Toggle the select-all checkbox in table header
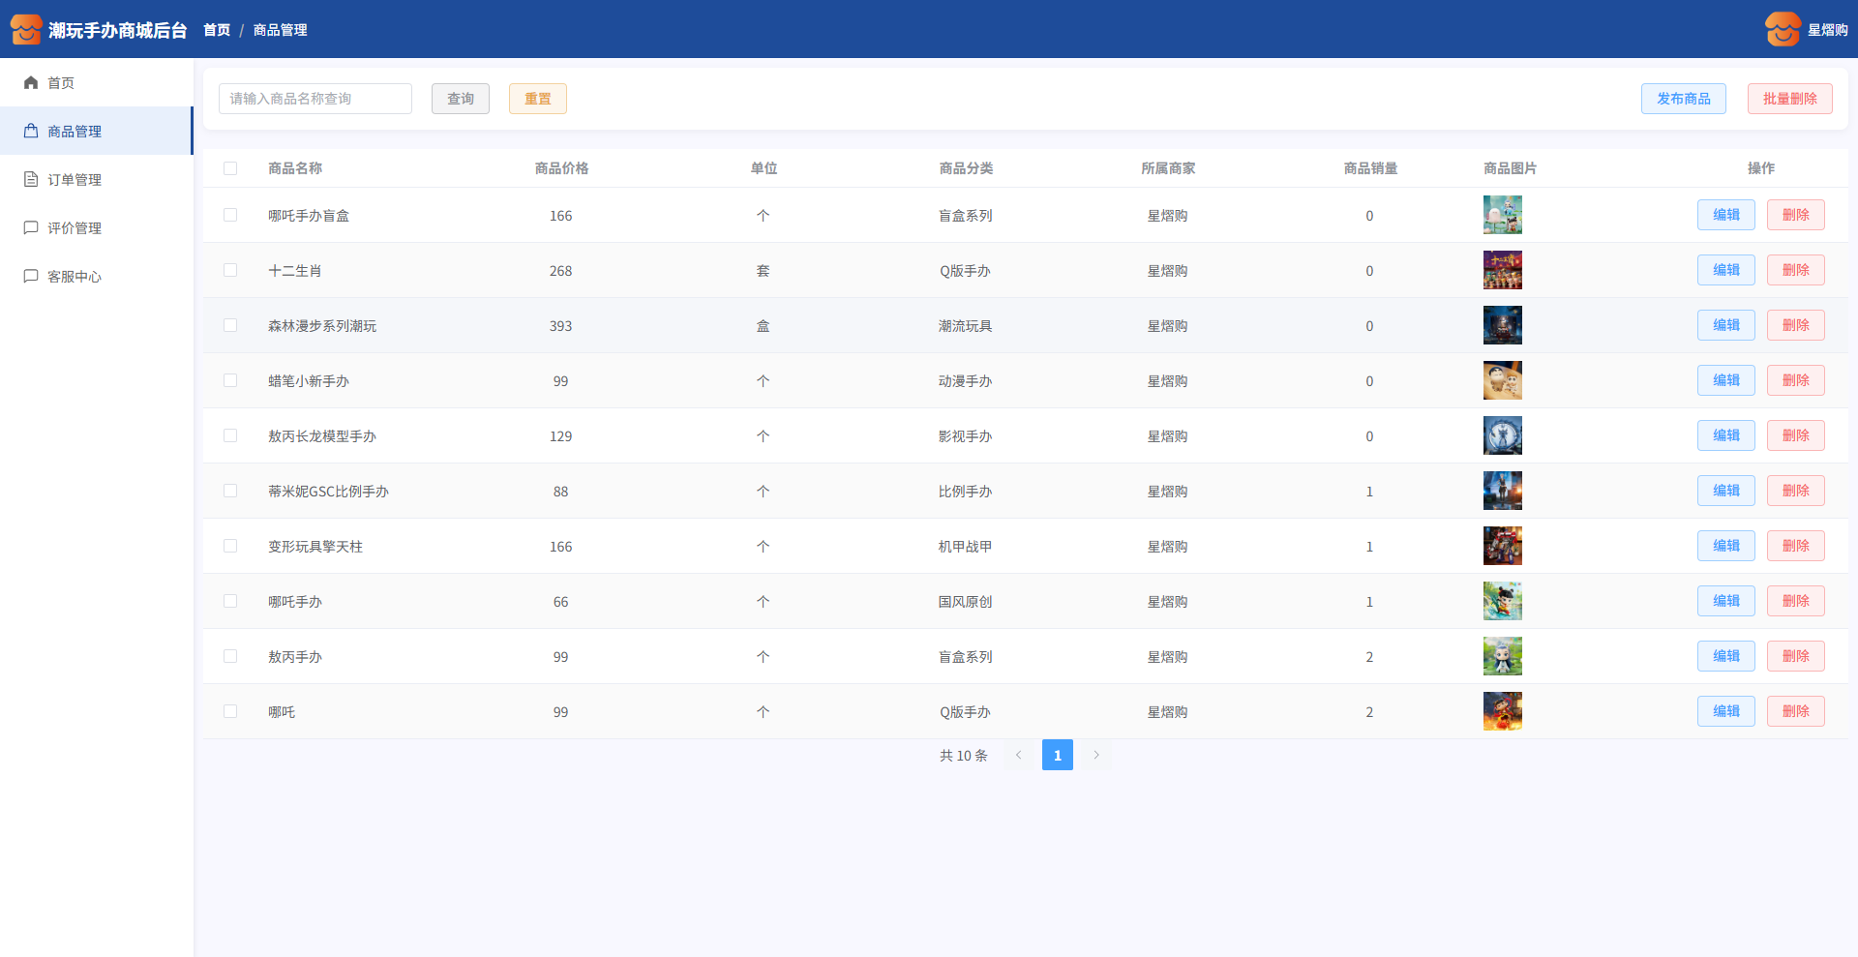 click(230, 168)
